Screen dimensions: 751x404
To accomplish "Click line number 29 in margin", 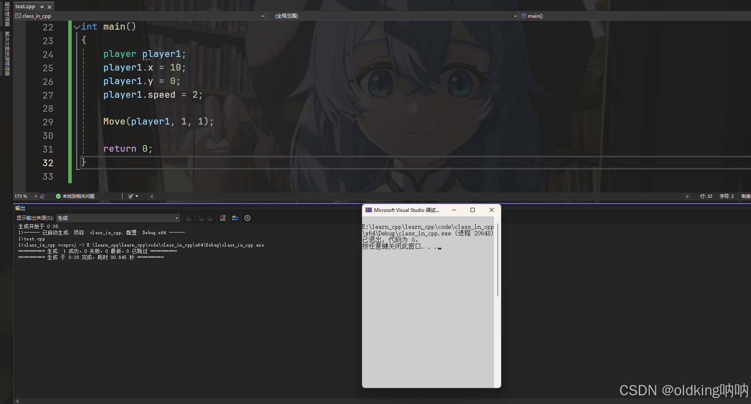I will (x=48, y=122).
